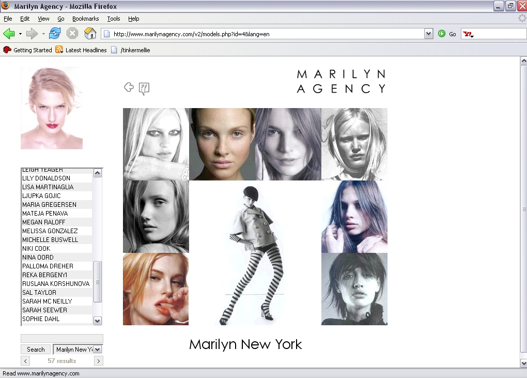Click the green Go button icon

pyautogui.click(x=442, y=34)
